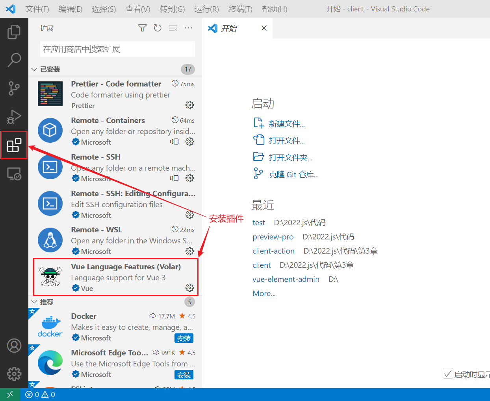Toggle the show-on-startup checkbox
The image size is (490, 401).
(x=448, y=373)
